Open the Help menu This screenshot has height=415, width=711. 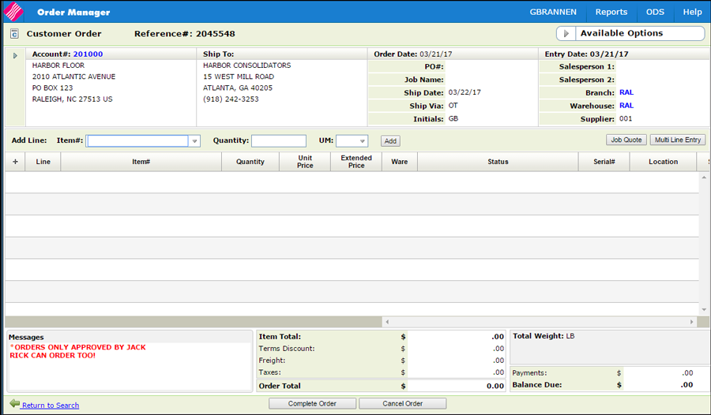pos(692,13)
